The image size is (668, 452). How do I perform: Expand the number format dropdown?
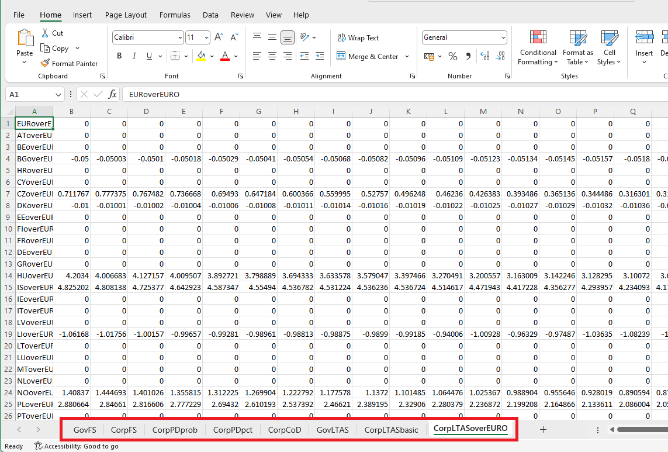pos(503,37)
